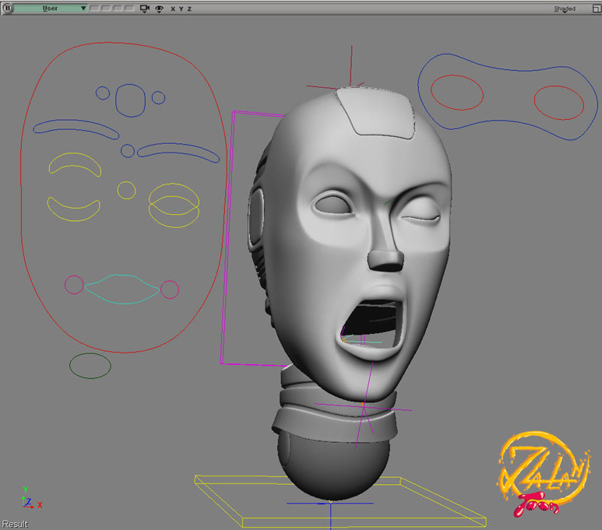Toggle the X axis button
This screenshot has width=602, height=530.
click(x=173, y=9)
